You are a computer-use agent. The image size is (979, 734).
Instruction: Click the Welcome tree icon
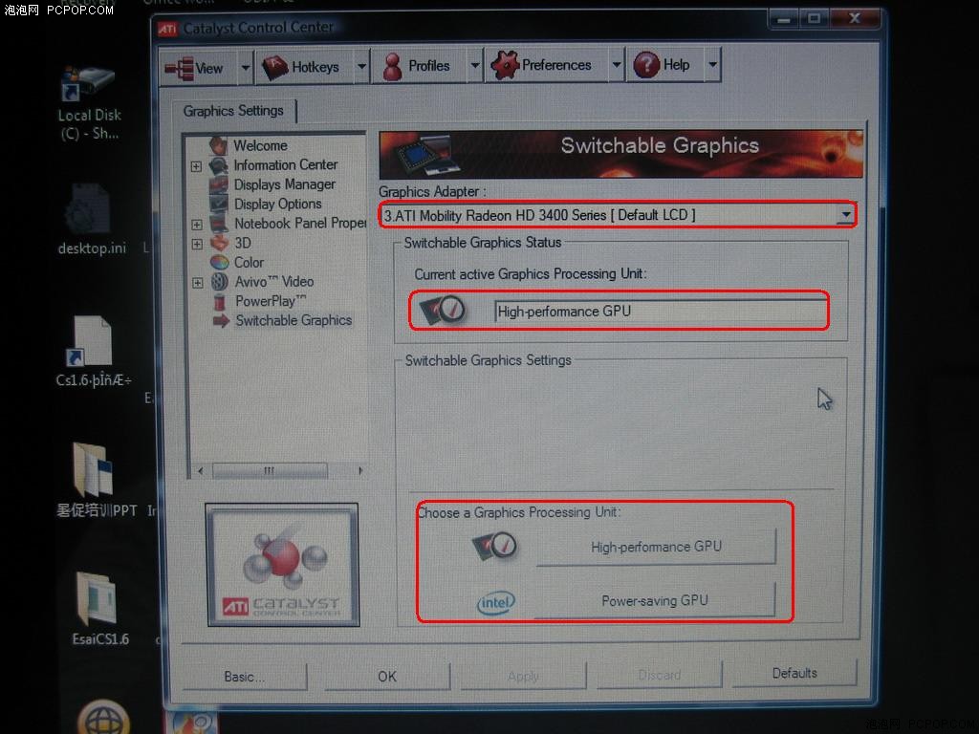click(x=219, y=145)
